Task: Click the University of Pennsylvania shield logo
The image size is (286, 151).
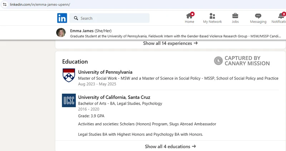Action: tap(69, 75)
